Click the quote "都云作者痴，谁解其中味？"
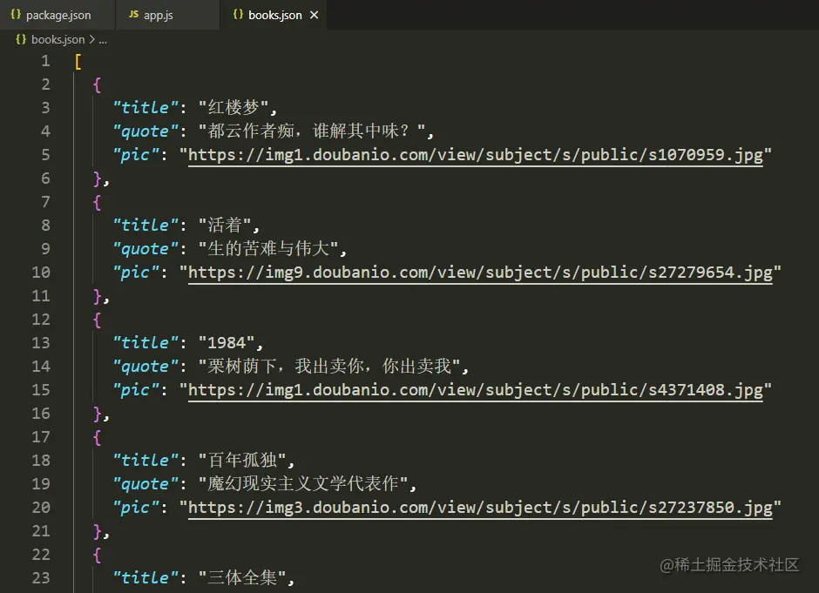The height and width of the screenshot is (593, 819). tap(312, 131)
